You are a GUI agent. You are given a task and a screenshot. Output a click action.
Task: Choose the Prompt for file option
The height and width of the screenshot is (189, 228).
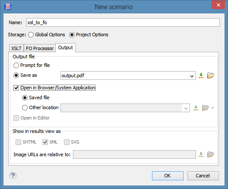[x=16, y=65]
